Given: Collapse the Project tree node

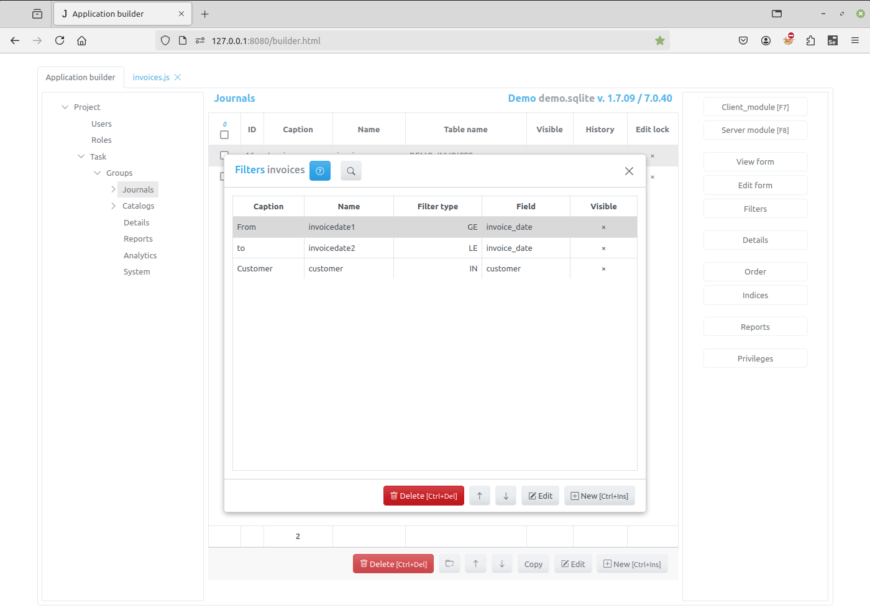Looking at the screenshot, I should [65, 107].
